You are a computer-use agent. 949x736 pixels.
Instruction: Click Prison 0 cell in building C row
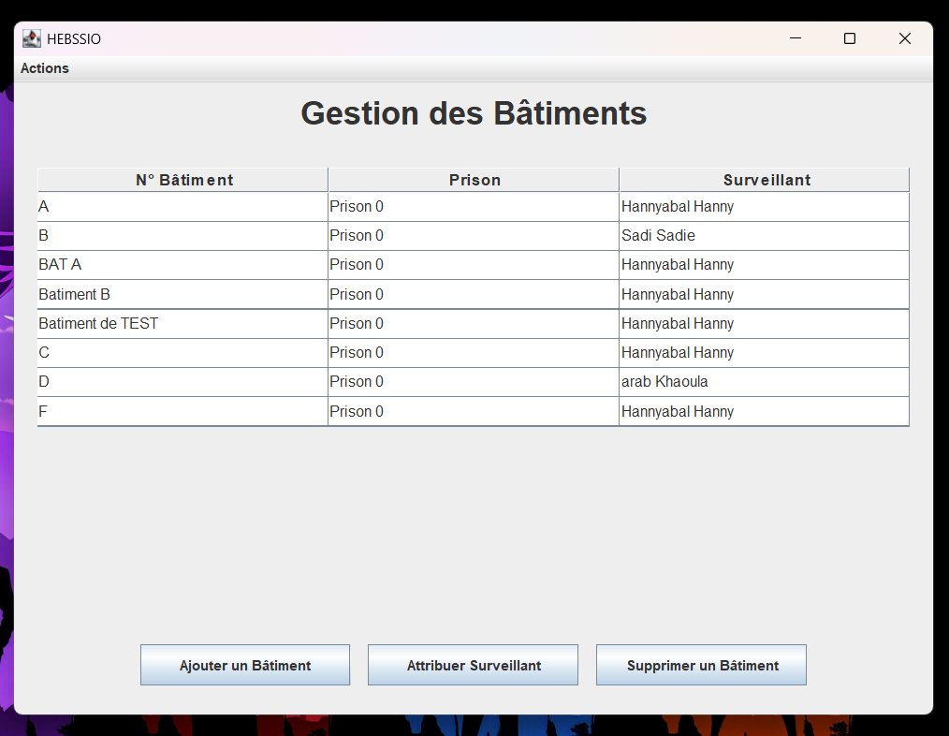pyautogui.click(x=474, y=353)
